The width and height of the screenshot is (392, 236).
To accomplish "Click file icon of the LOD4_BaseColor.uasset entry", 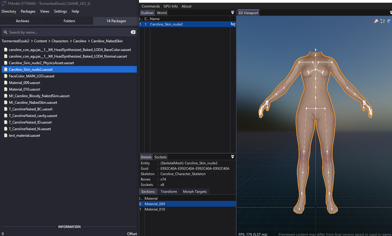I will (6, 50).
